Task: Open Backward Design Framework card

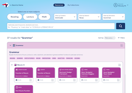Action: (x=68, y=75)
